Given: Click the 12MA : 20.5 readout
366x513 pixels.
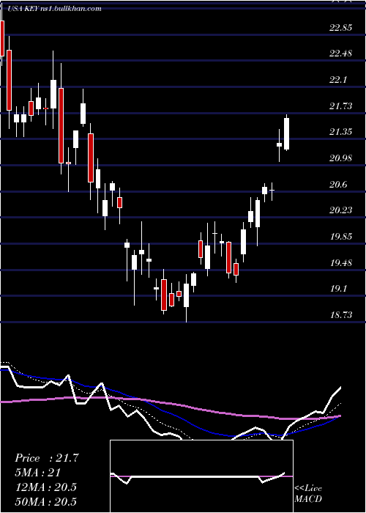Looking at the screenshot, I should [45, 487].
